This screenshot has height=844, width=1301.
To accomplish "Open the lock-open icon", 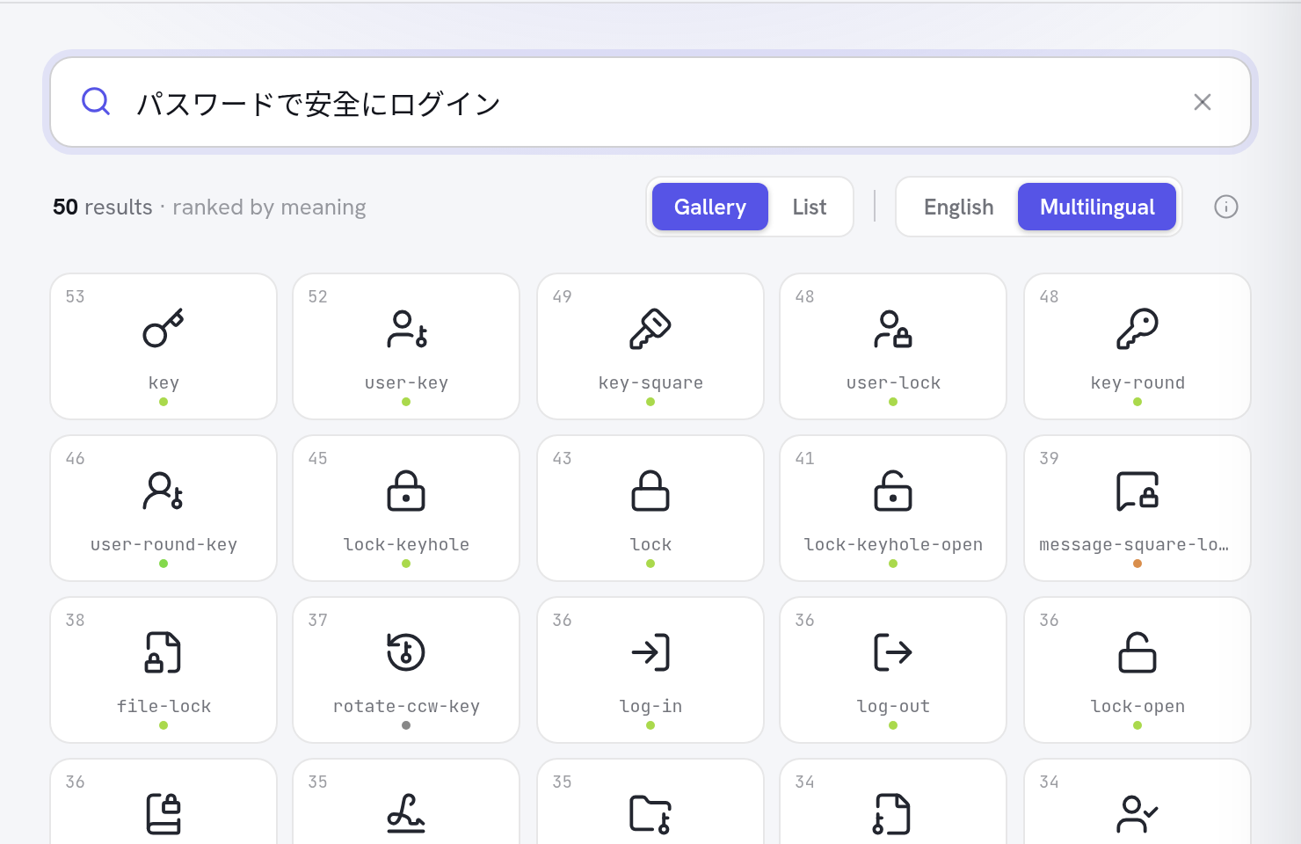I will click(1137, 670).
